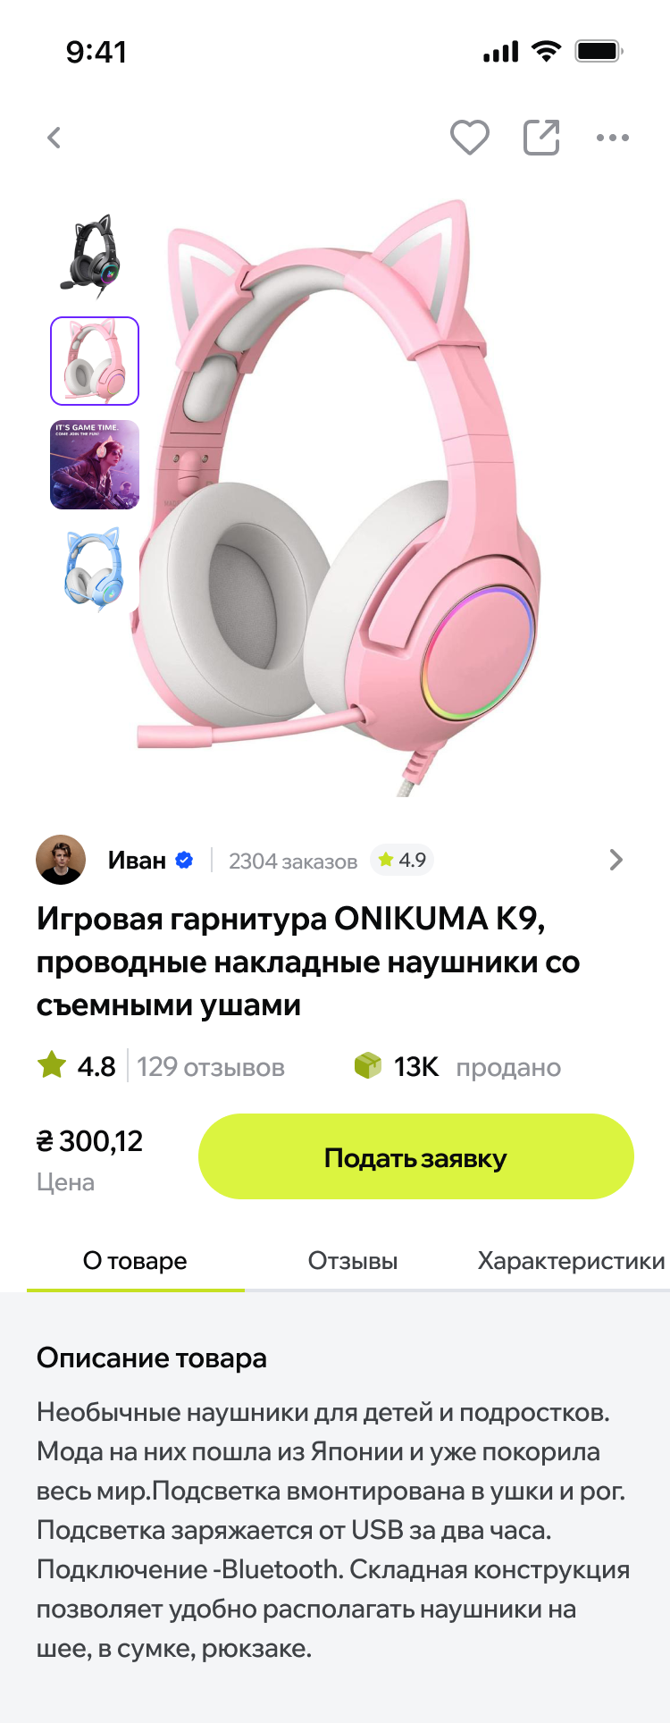This screenshot has width=670, height=1723.
Task: Switch to the О товаре tab
Action: click(x=135, y=1261)
